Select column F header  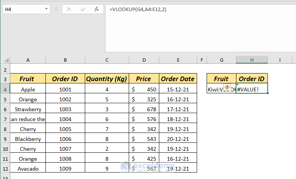202,60
